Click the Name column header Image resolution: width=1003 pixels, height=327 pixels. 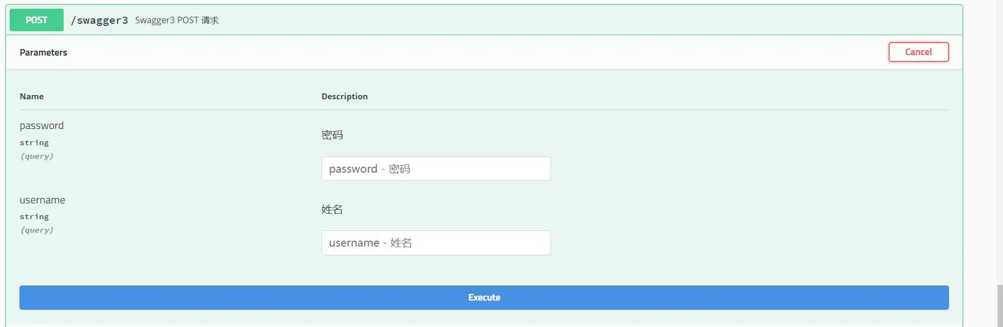32,97
